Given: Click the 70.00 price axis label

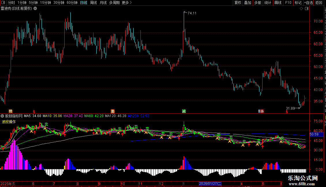Looking at the screenshot, I should coord(318,21).
